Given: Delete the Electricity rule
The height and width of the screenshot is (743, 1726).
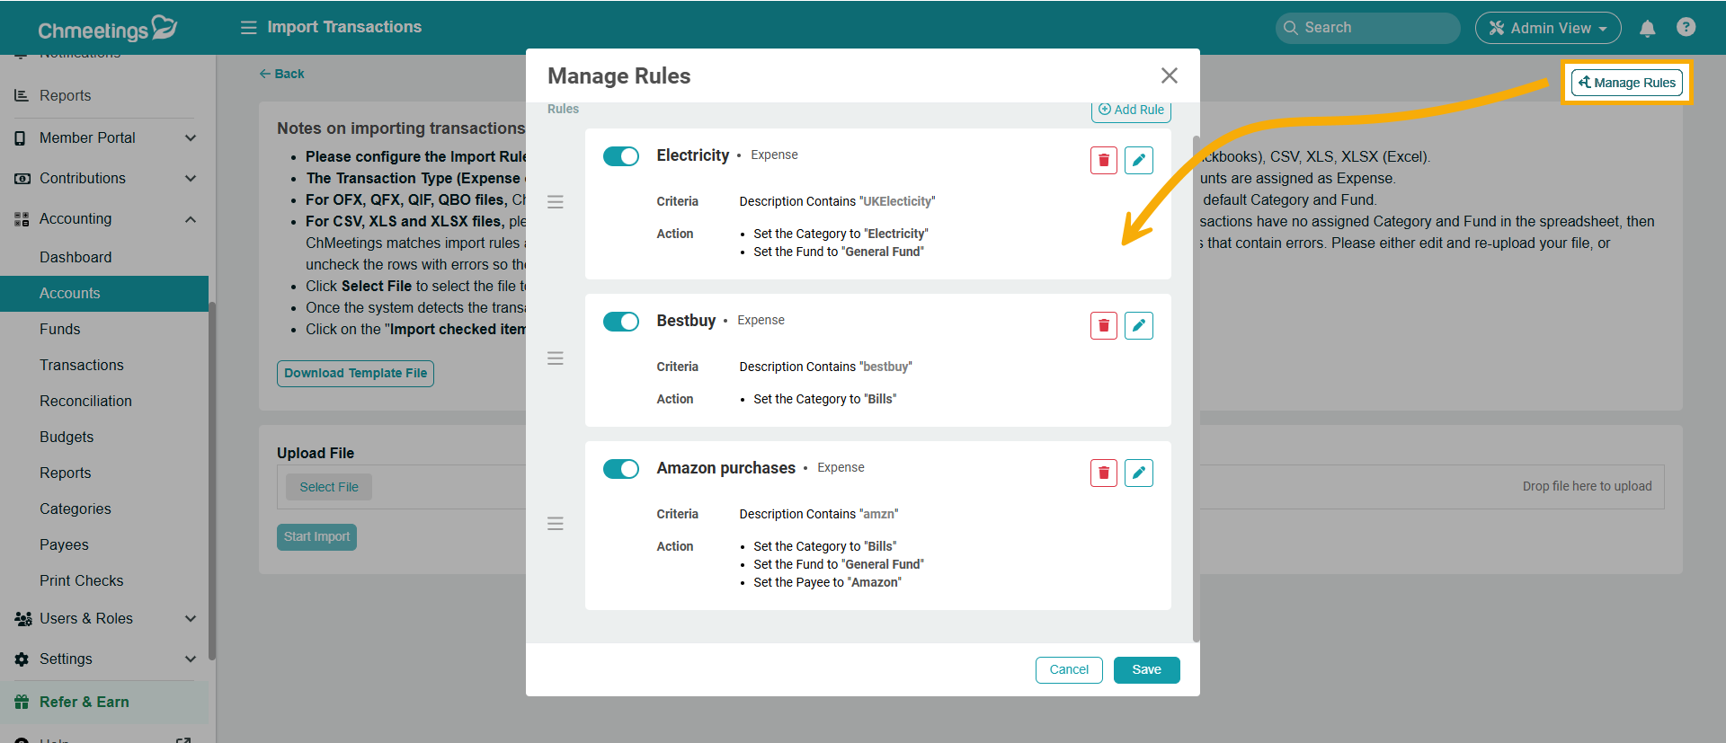Looking at the screenshot, I should pyautogui.click(x=1103, y=160).
